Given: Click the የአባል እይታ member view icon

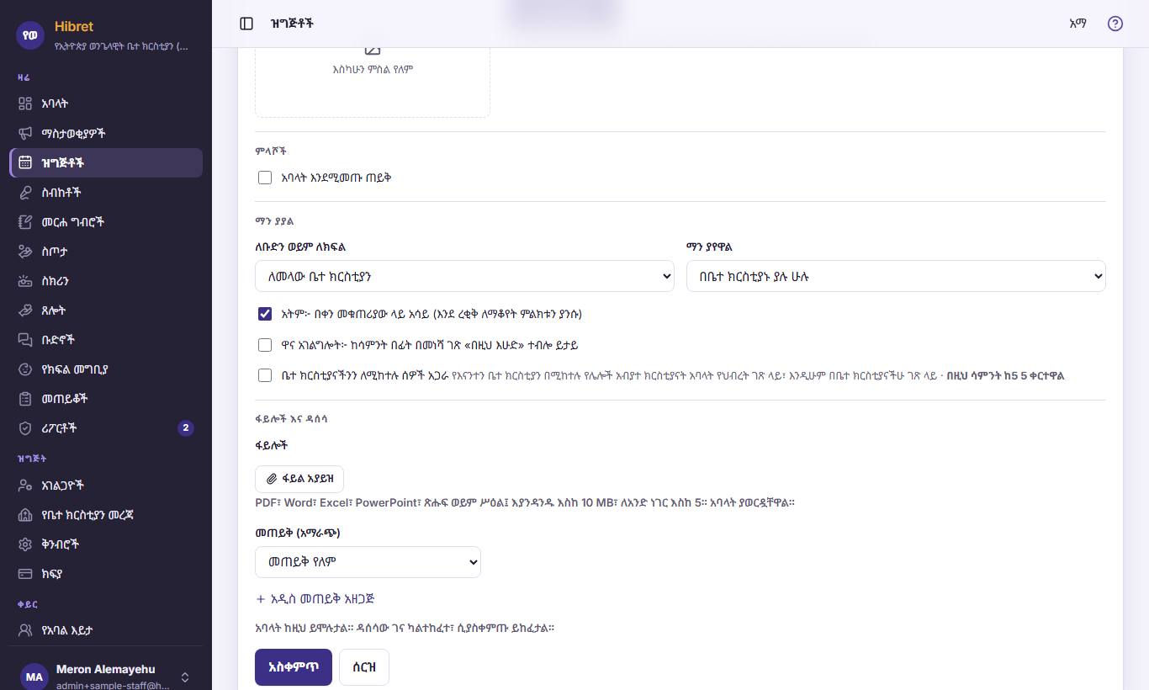Looking at the screenshot, I should point(25,630).
